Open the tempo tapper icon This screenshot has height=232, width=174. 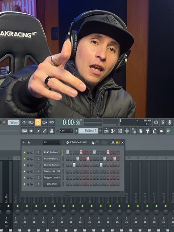click(154, 131)
